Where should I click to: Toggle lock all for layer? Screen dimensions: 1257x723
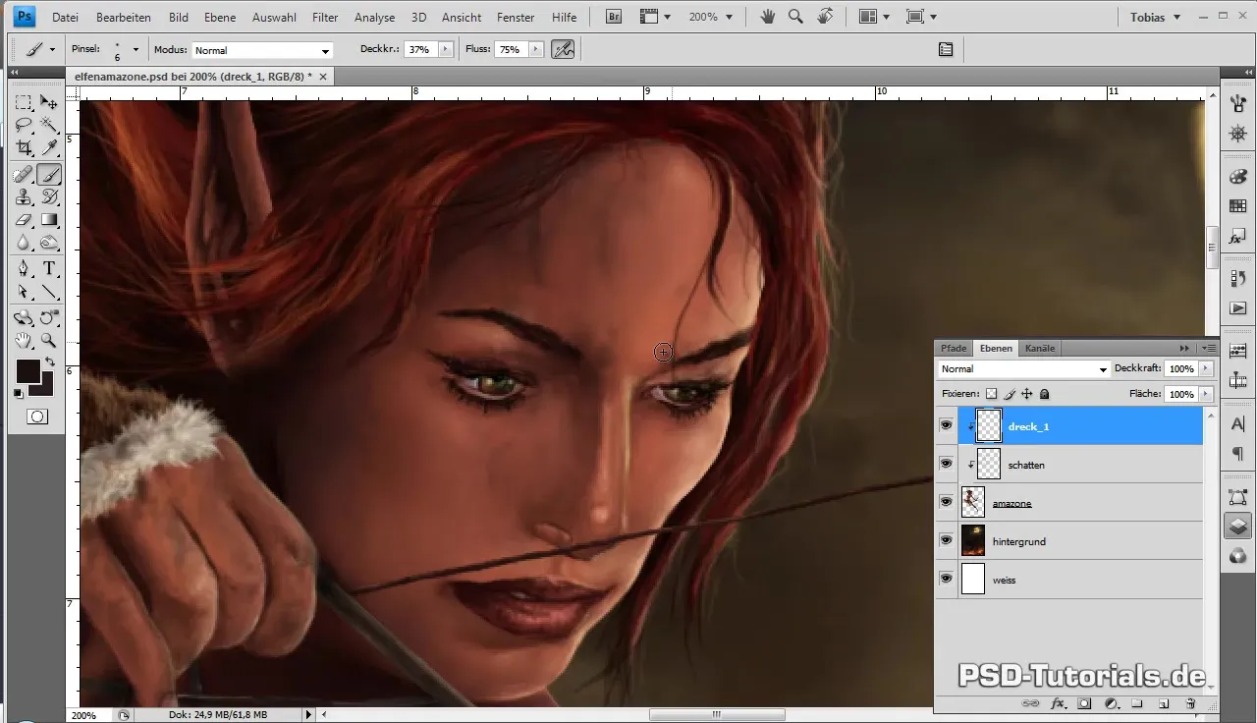pos(1045,394)
